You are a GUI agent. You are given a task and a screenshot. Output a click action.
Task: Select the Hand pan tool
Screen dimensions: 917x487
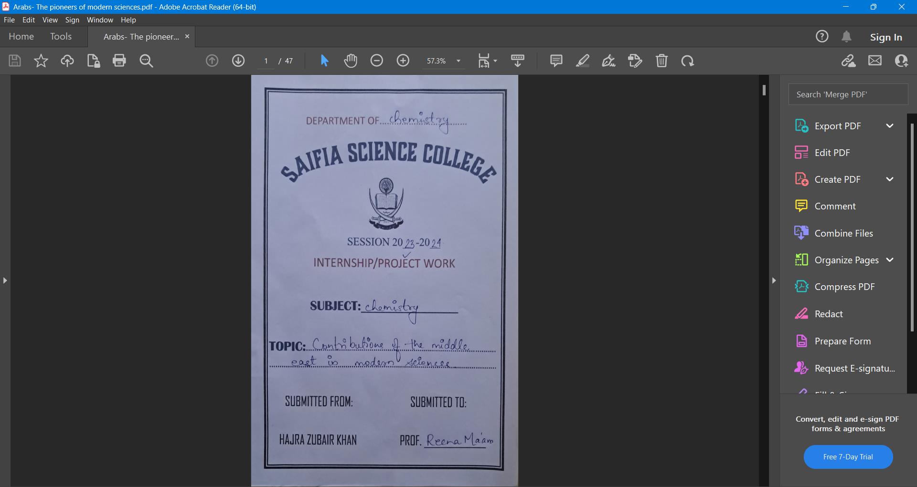(x=351, y=61)
